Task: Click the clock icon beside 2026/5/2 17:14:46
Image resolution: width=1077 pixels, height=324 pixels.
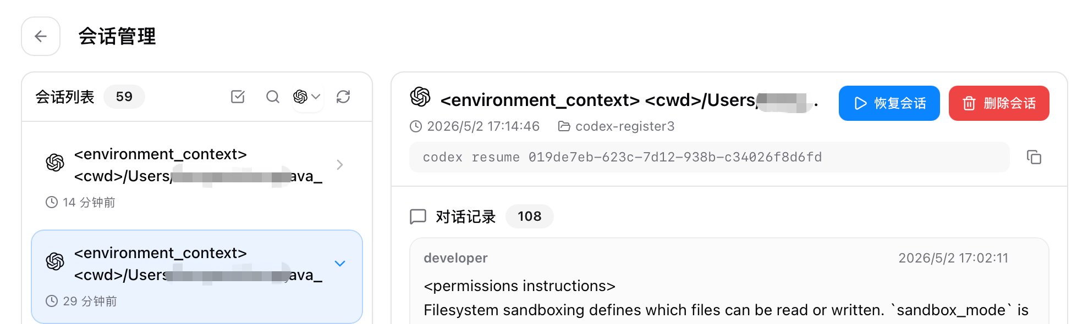Action: (416, 126)
